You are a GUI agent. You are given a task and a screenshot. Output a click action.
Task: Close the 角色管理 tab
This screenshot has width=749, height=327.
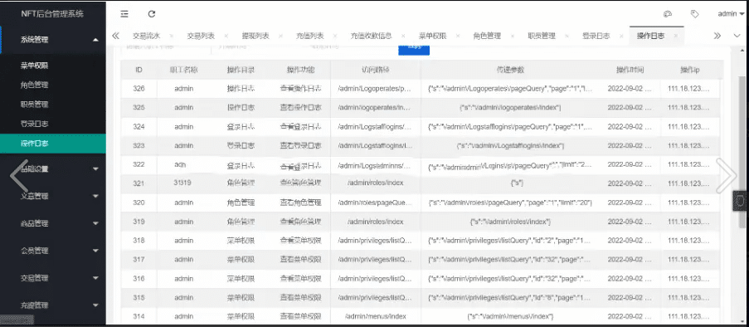(x=513, y=36)
